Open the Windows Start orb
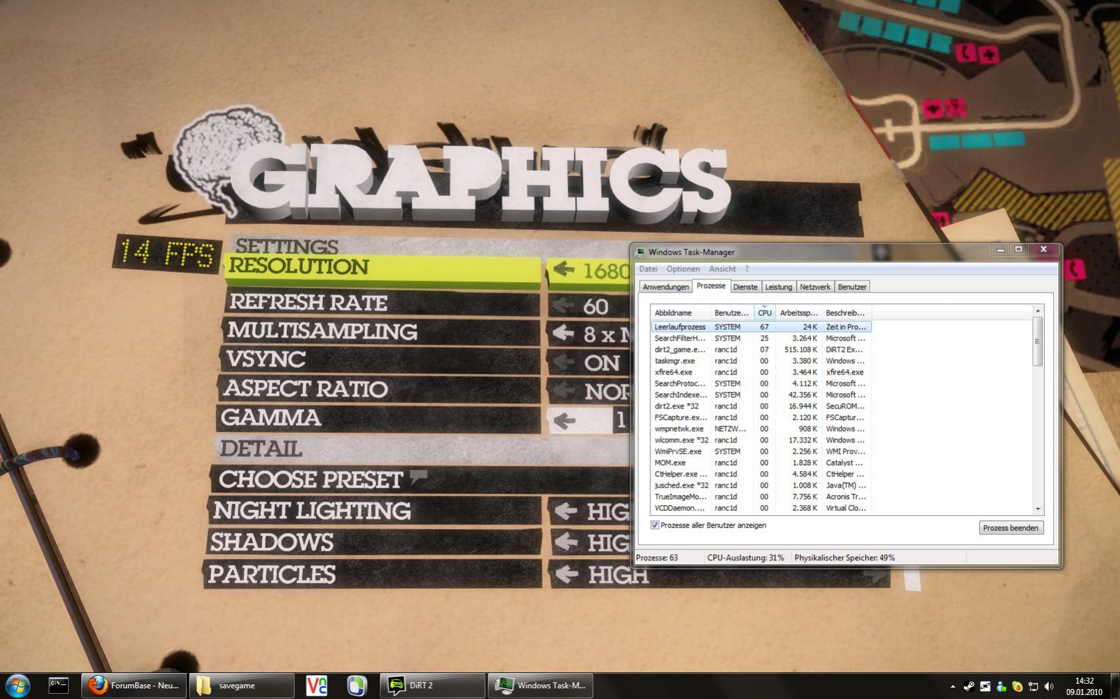 point(18,685)
